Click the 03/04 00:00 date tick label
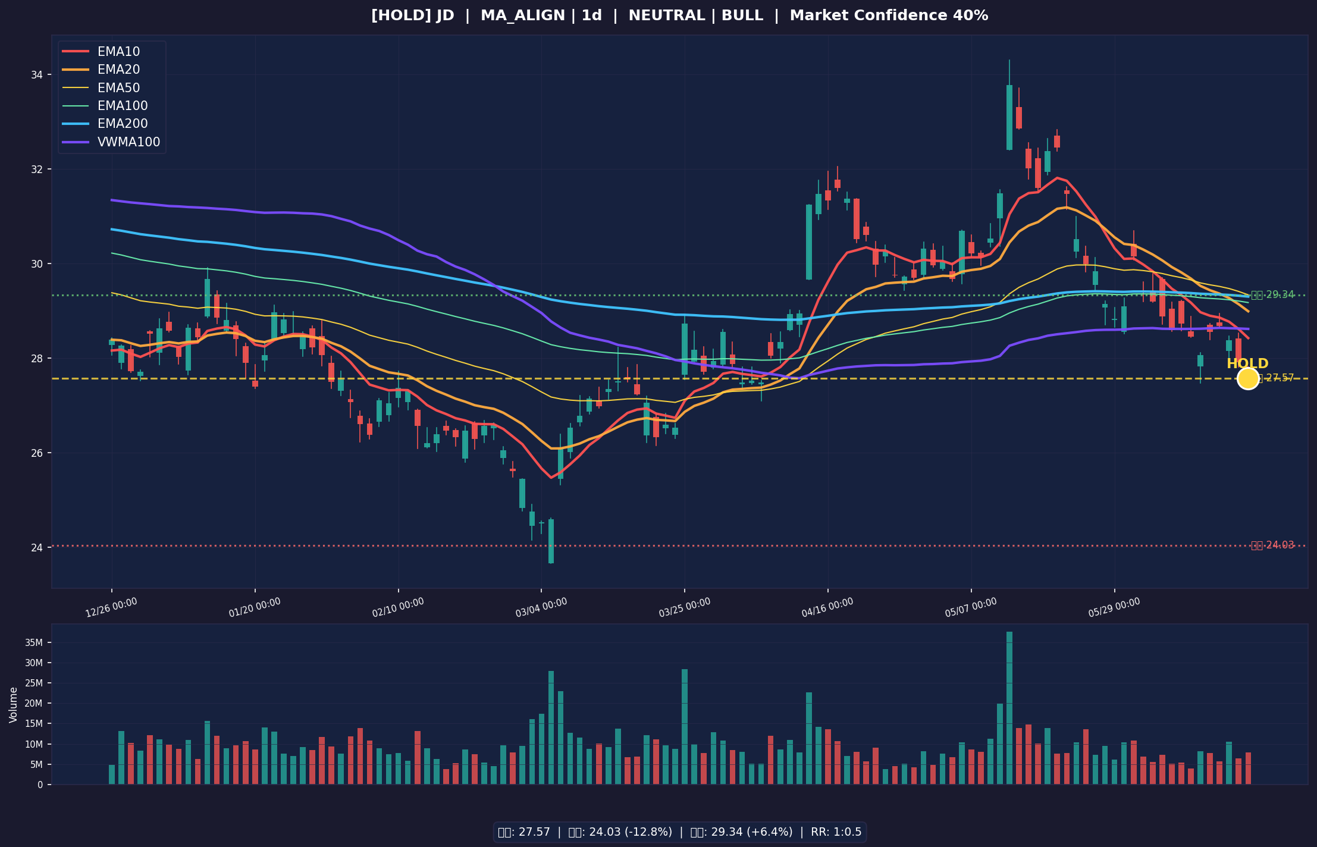 coord(541,607)
